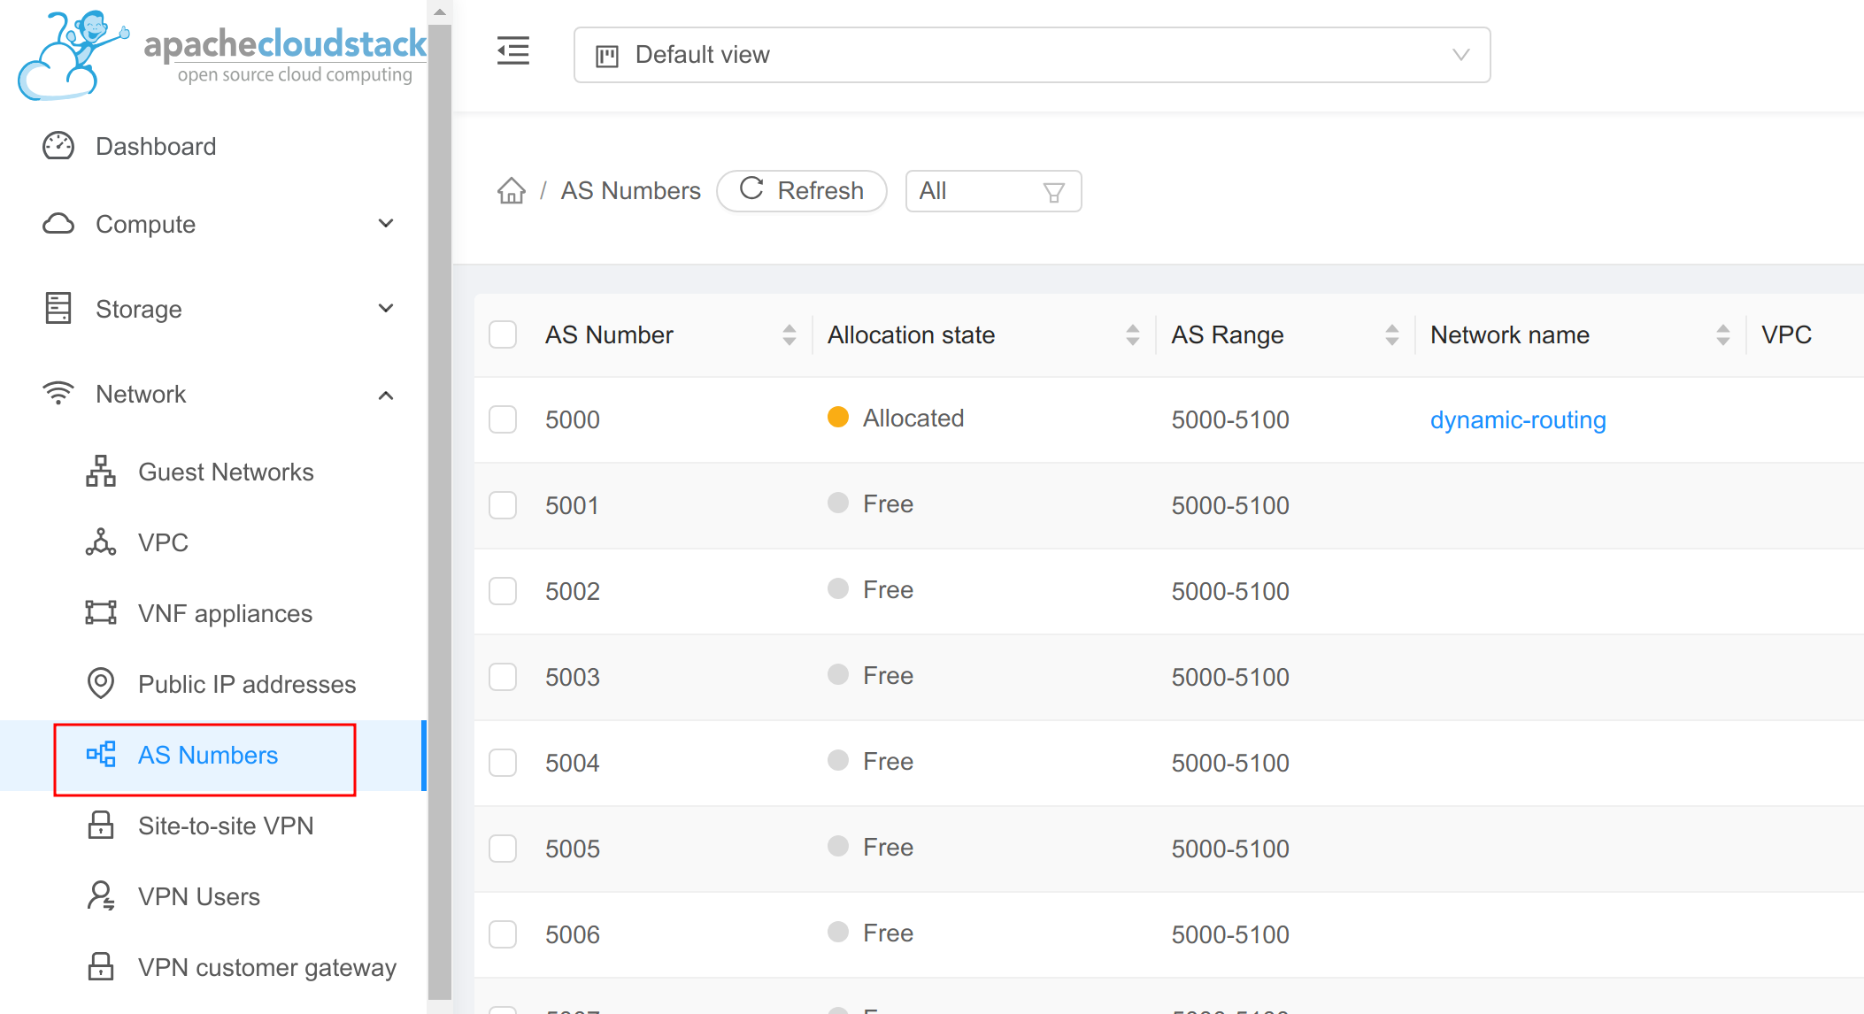Sort table by Allocation state column

[1133, 334]
